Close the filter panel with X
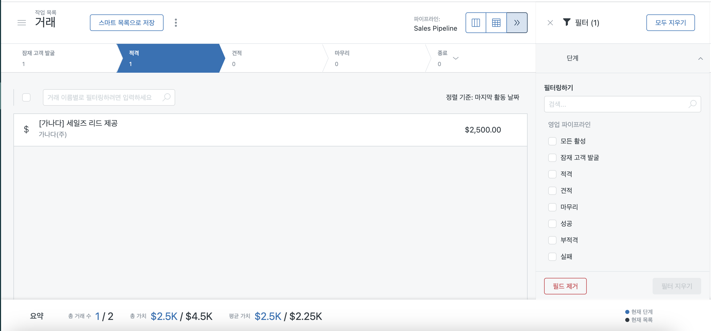This screenshot has width=711, height=331. (x=550, y=23)
